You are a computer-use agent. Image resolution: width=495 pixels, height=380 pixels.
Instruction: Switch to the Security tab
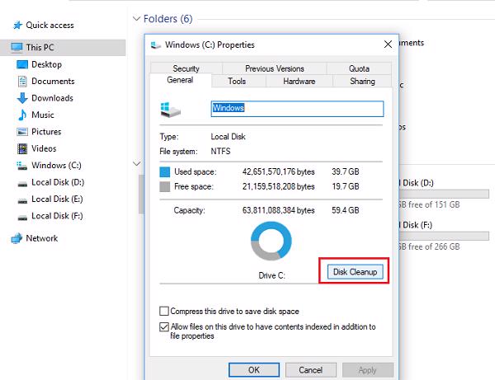pos(186,68)
